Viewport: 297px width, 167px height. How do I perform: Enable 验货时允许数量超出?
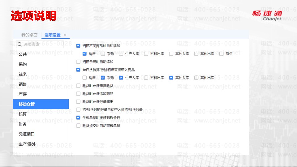pyautogui.click(x=78, y=102)
